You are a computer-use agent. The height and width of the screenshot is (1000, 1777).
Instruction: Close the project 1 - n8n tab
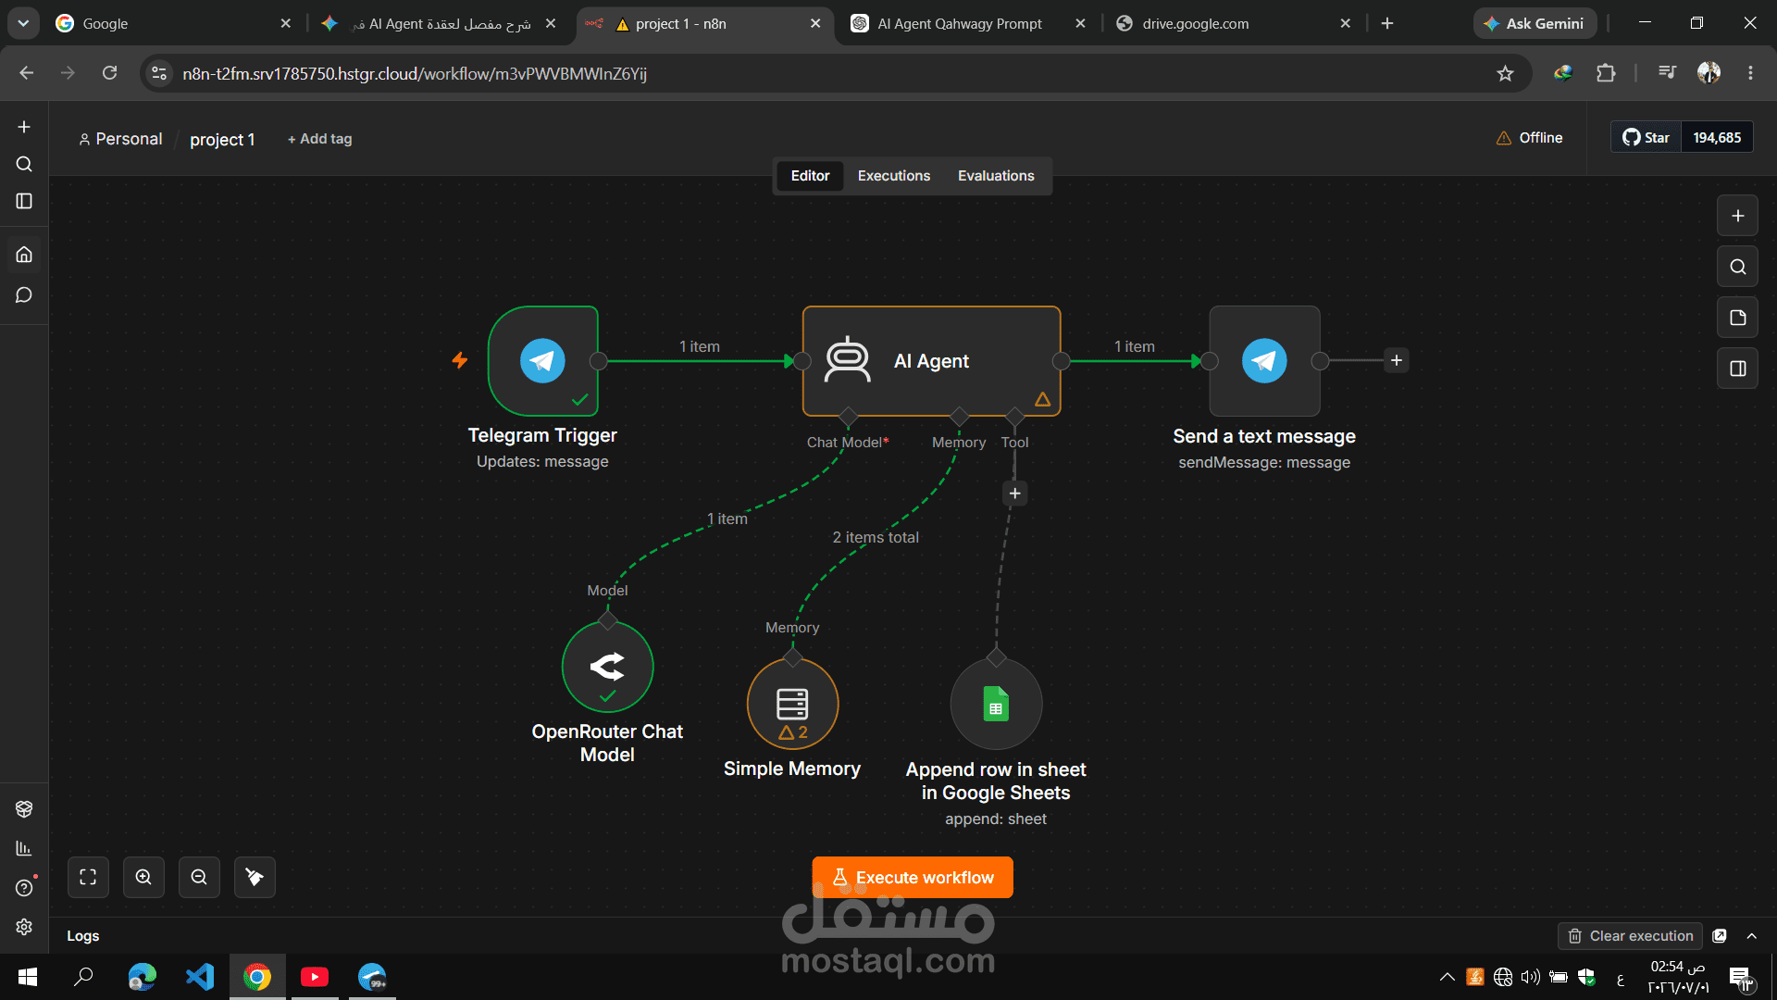coord(815,23)
